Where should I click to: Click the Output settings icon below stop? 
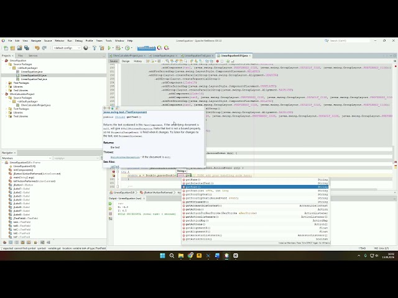pyautogui.click(x=111, y=219)
